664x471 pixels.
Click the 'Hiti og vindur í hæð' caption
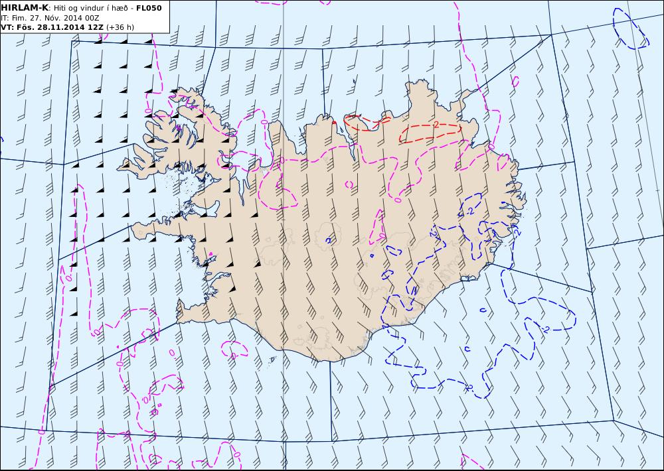pos(90,9)
